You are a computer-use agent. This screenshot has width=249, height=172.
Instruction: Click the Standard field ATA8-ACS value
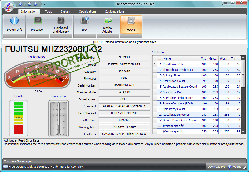(x=124, y=106)
